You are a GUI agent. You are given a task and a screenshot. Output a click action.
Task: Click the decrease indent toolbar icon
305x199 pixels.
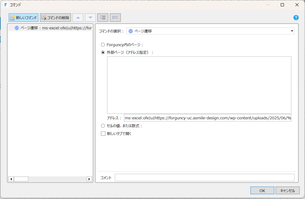click(x=115, y=18)
